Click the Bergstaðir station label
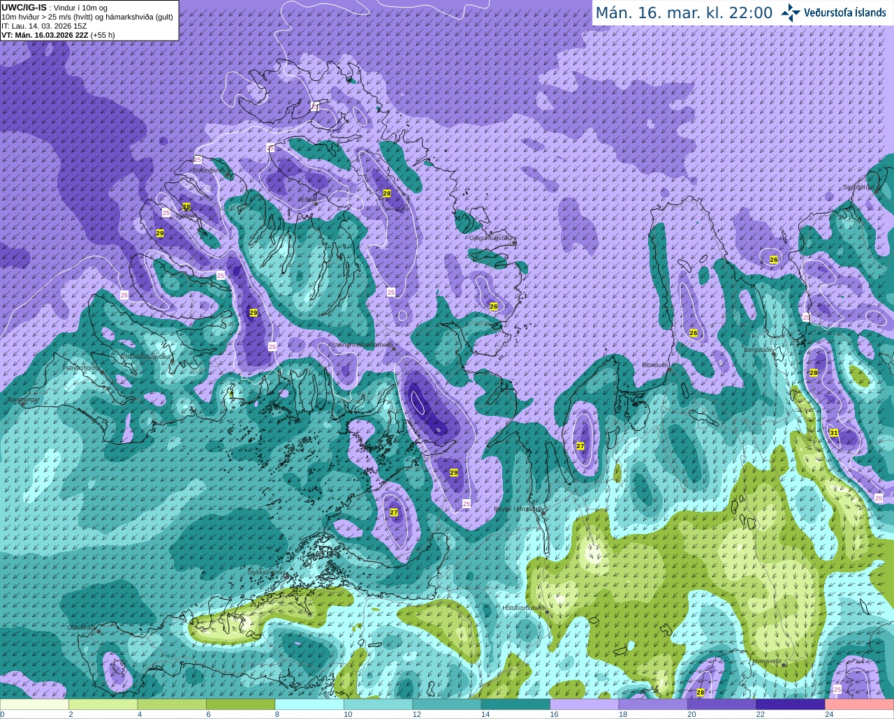 coord(759,350)
